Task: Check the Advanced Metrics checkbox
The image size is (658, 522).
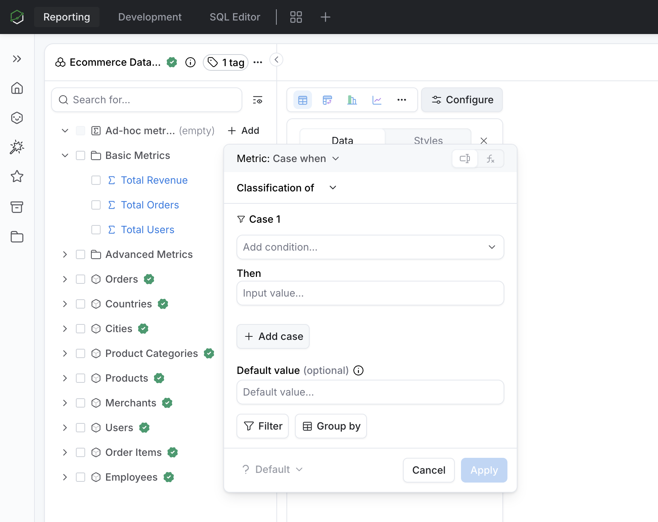Action: [81, 254]
